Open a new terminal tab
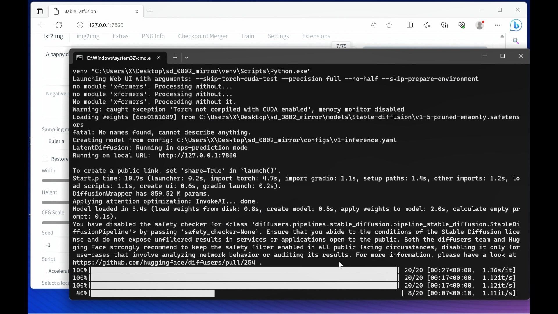The width and height of the screenshot is (558, 314). pos(175,58)
